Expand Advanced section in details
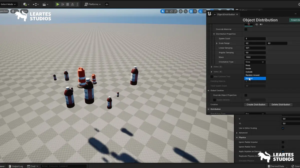 pos(237,133)
